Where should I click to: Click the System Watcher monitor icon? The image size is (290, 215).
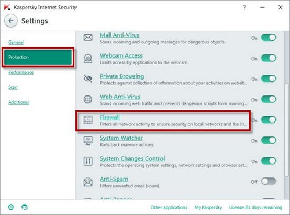[x=88, y=140]
